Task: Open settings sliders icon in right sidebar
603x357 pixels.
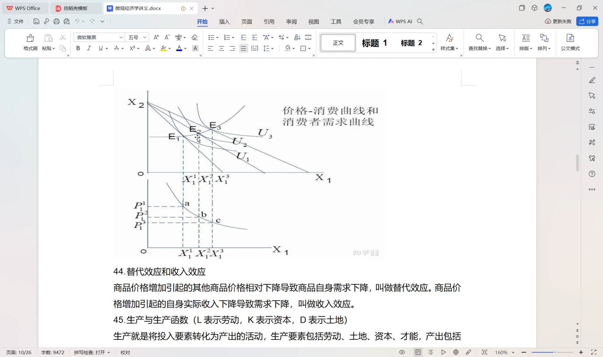Action: click(x=592, y=111)
